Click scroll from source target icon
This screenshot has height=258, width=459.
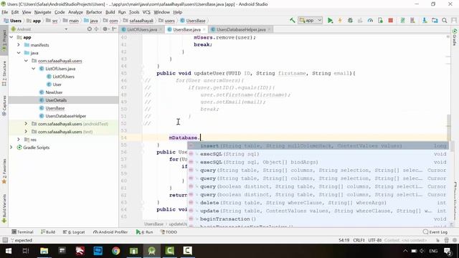pos(90,29)
